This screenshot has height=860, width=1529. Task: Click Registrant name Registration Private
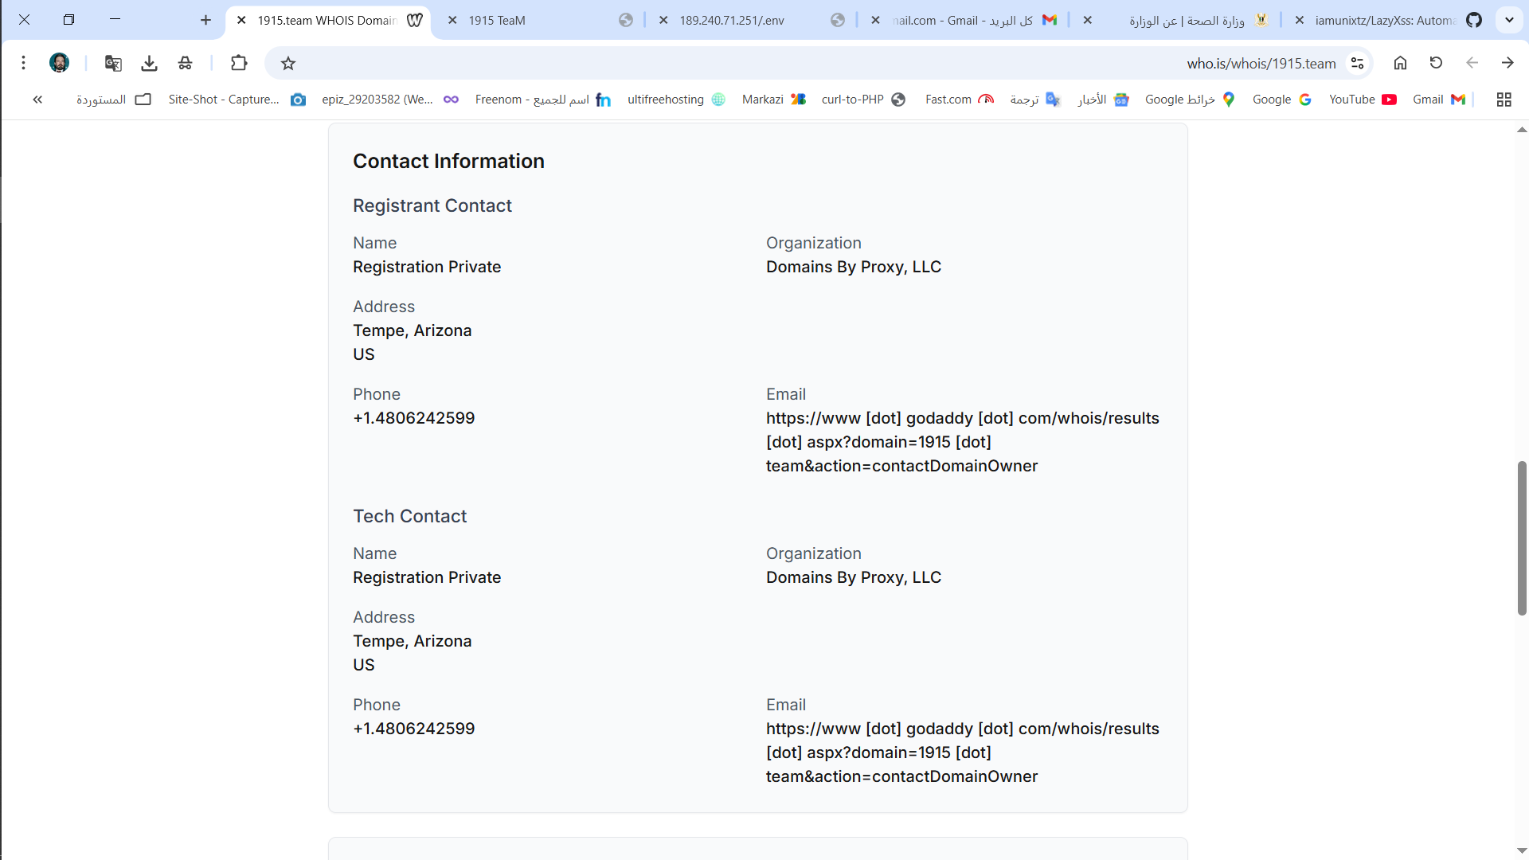pyautogui.click(x=427, y=267)
